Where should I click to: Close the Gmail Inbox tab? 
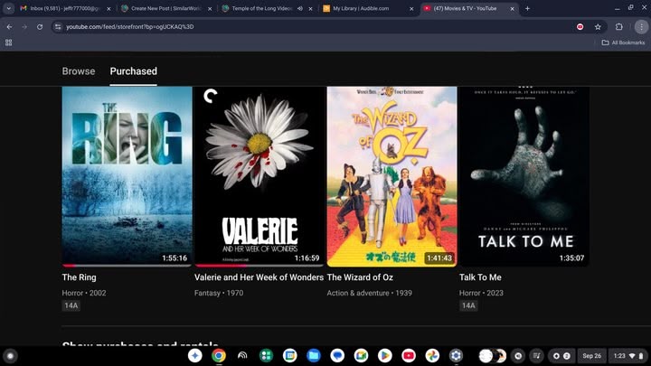(x=109, y=9)
